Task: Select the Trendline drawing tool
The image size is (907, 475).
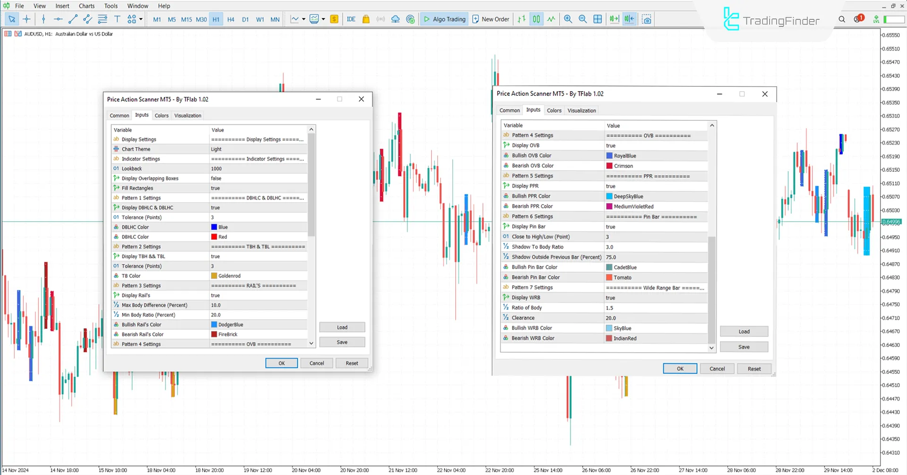Action: point(73,19)
